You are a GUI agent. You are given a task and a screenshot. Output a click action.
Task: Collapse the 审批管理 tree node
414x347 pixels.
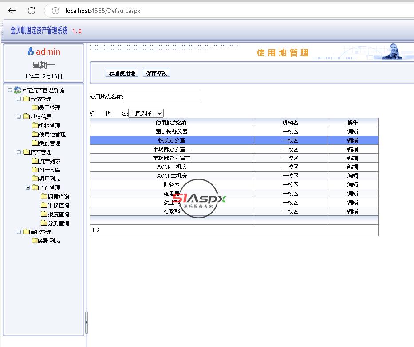[19, 232]
